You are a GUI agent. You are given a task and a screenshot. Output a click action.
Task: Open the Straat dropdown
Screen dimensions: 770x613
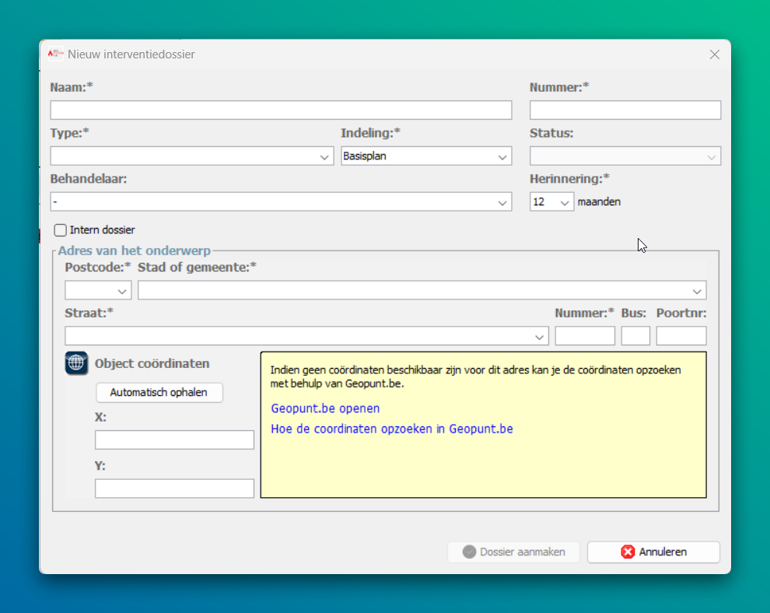pyautogui.click(x=306, y=336)
